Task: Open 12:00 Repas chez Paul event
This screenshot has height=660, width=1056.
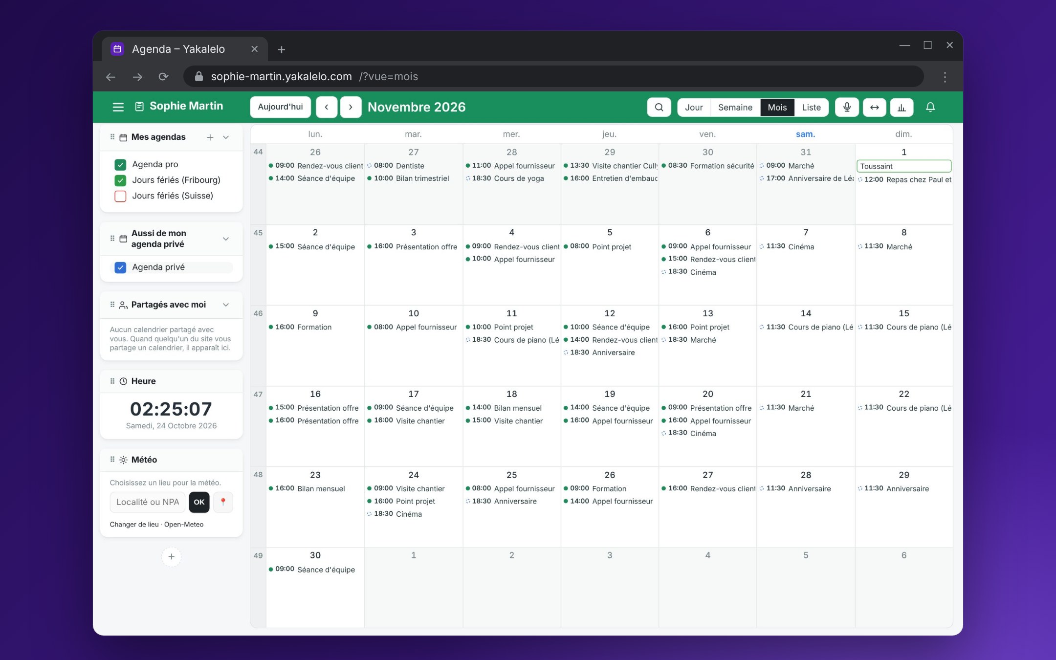Action: pyautogui.click(x=904, y=179)
